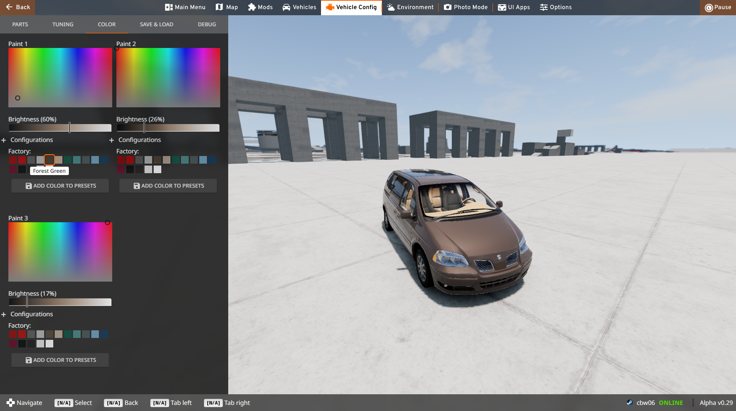Open the Mods manager
This screenshot has height=411, width=736.
tap(261, 7)
